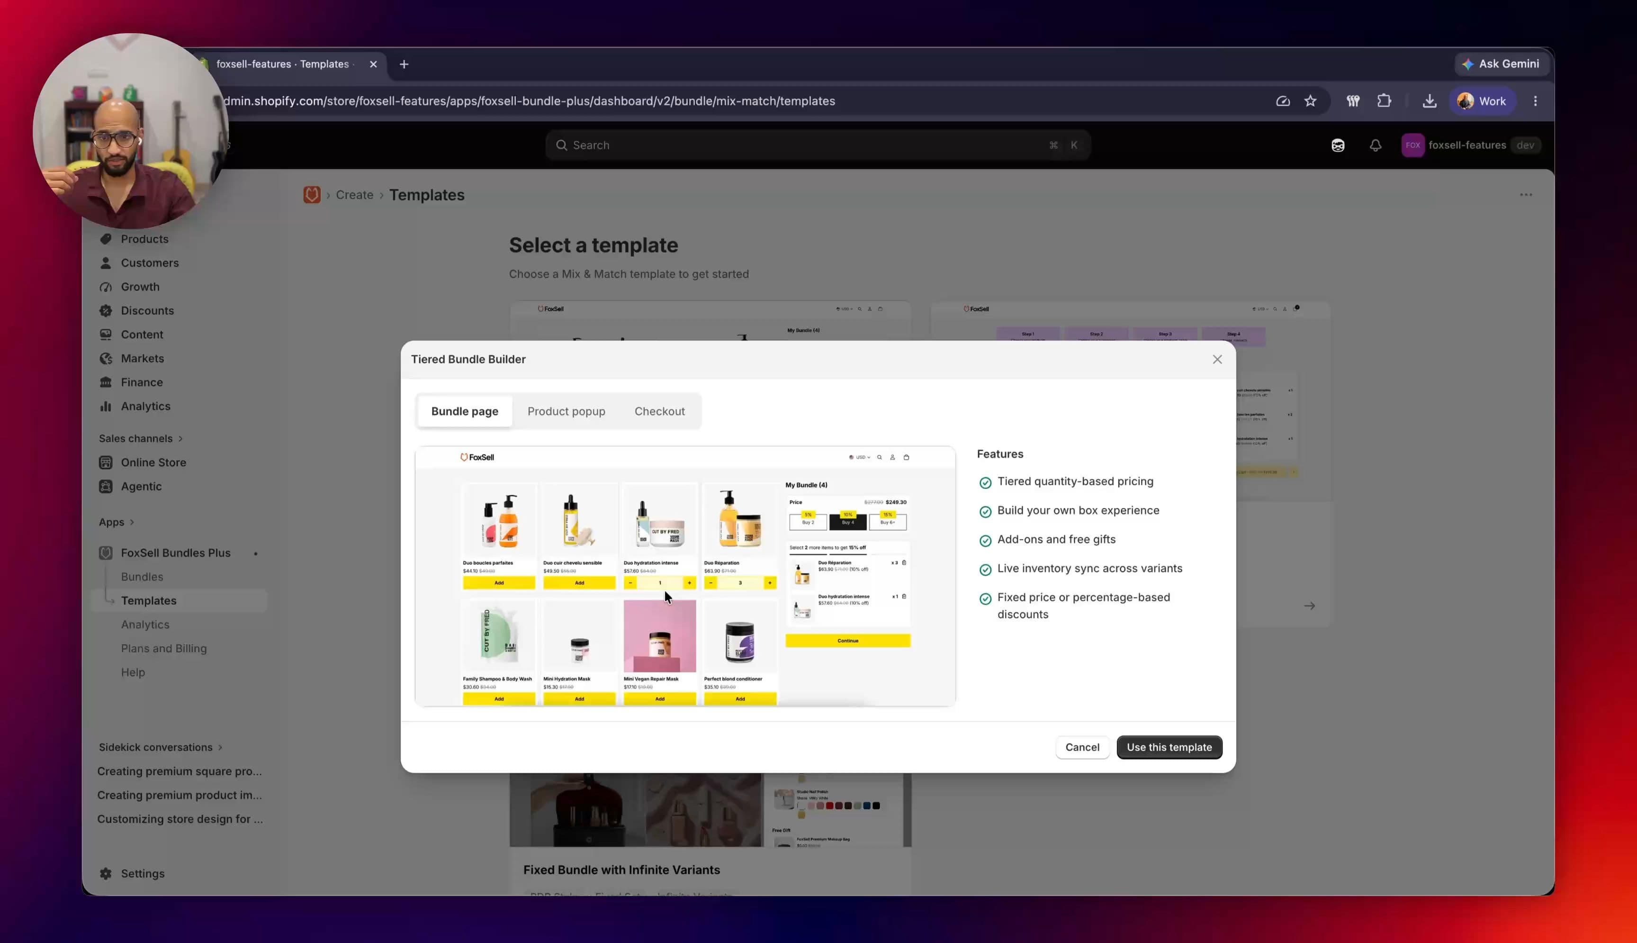Open Sidekick assistant icon in top bar
Image resolution: width=1637 pixels, height=943 pixels.
click(1337, 145)
